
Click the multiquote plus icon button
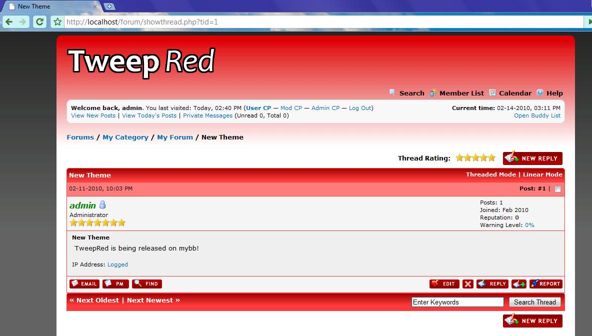pos(518,283)
